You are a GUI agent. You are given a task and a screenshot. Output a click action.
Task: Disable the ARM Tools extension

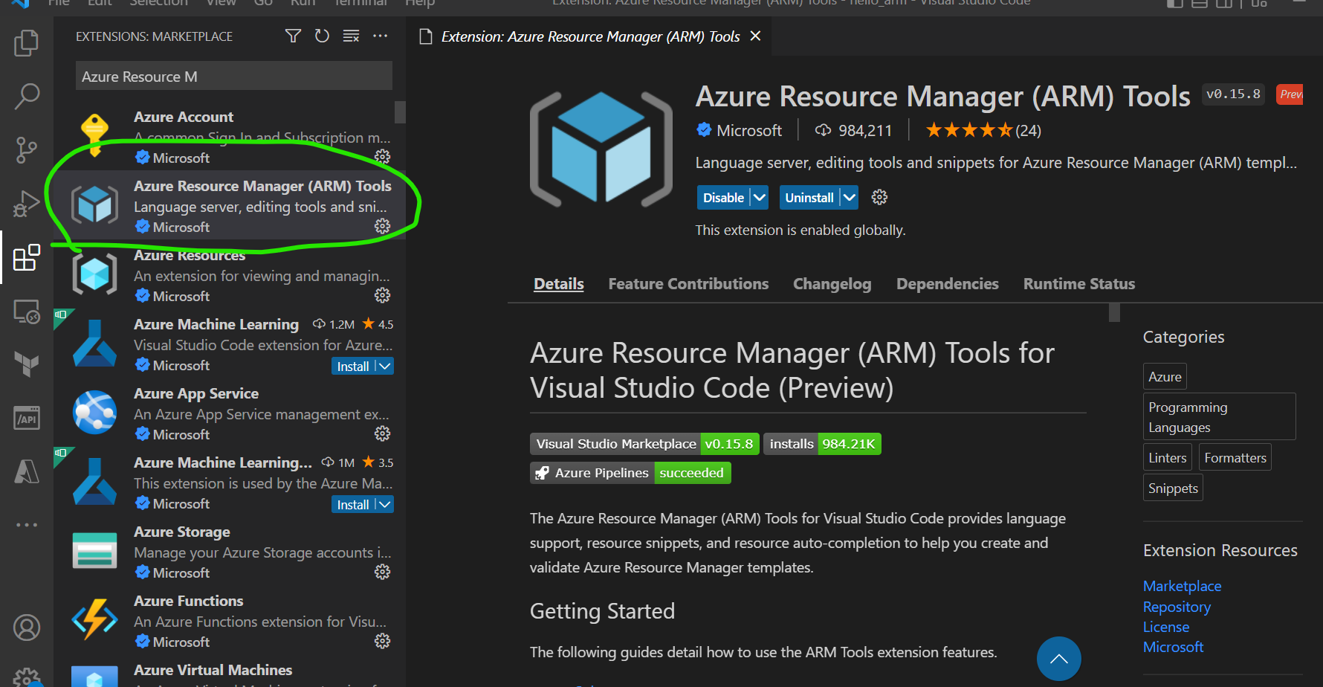[x=724, y=197]
